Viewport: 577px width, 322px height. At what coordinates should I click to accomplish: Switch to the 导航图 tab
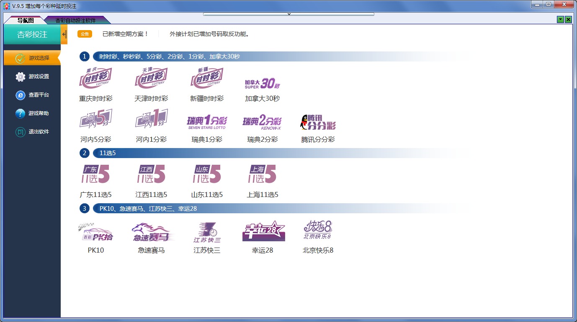[x=26, y=20]
